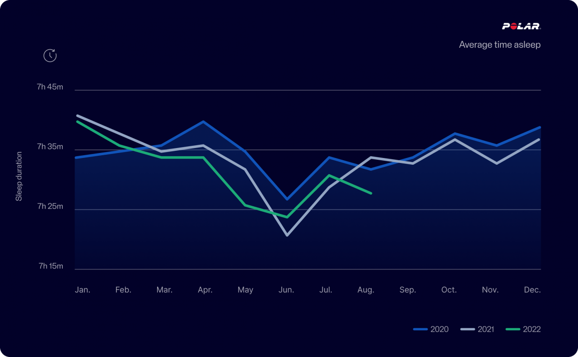
Task: Click the Oct. month label
Action: tap(449, 290)
